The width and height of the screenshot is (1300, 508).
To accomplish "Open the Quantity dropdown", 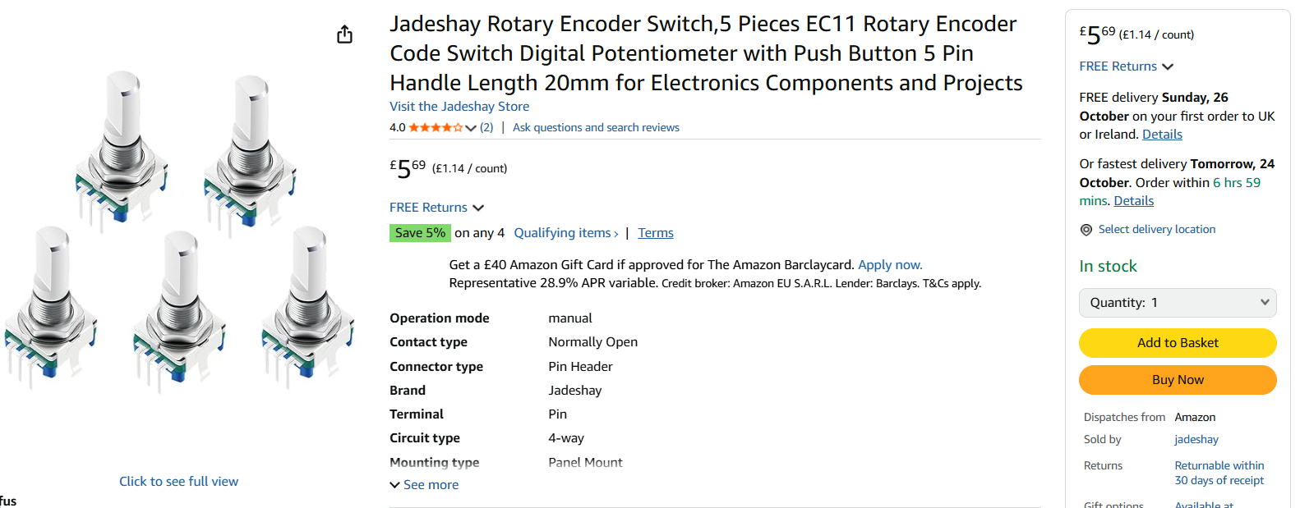I will point(1177,303).
